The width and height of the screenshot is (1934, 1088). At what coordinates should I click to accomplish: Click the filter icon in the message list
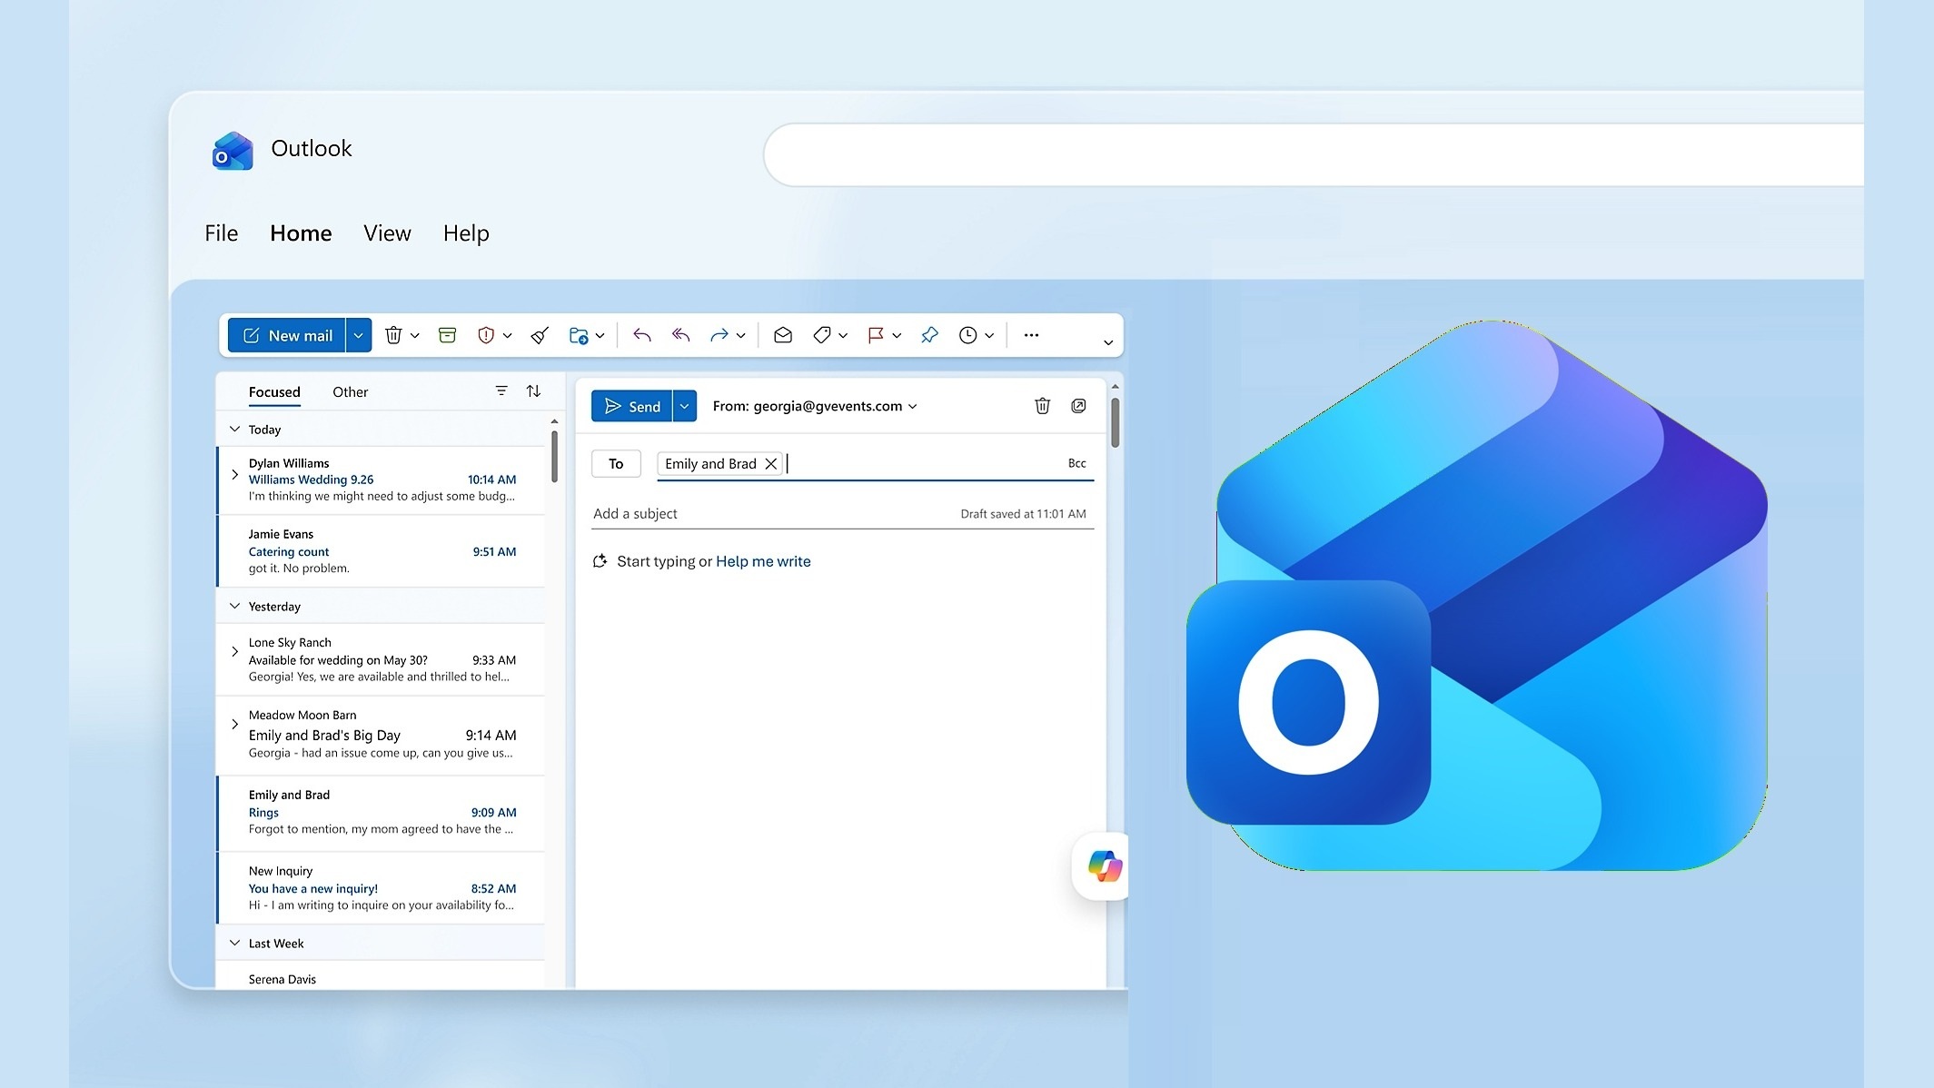(x=501, y=391)
